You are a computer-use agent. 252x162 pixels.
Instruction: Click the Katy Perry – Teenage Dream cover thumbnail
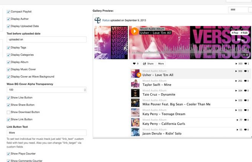135,113
